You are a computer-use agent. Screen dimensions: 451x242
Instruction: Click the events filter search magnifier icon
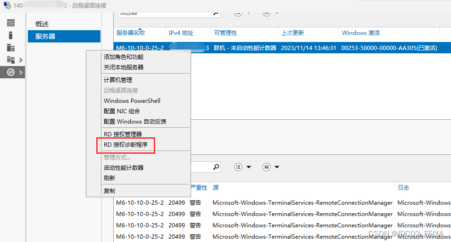[216, 167]
